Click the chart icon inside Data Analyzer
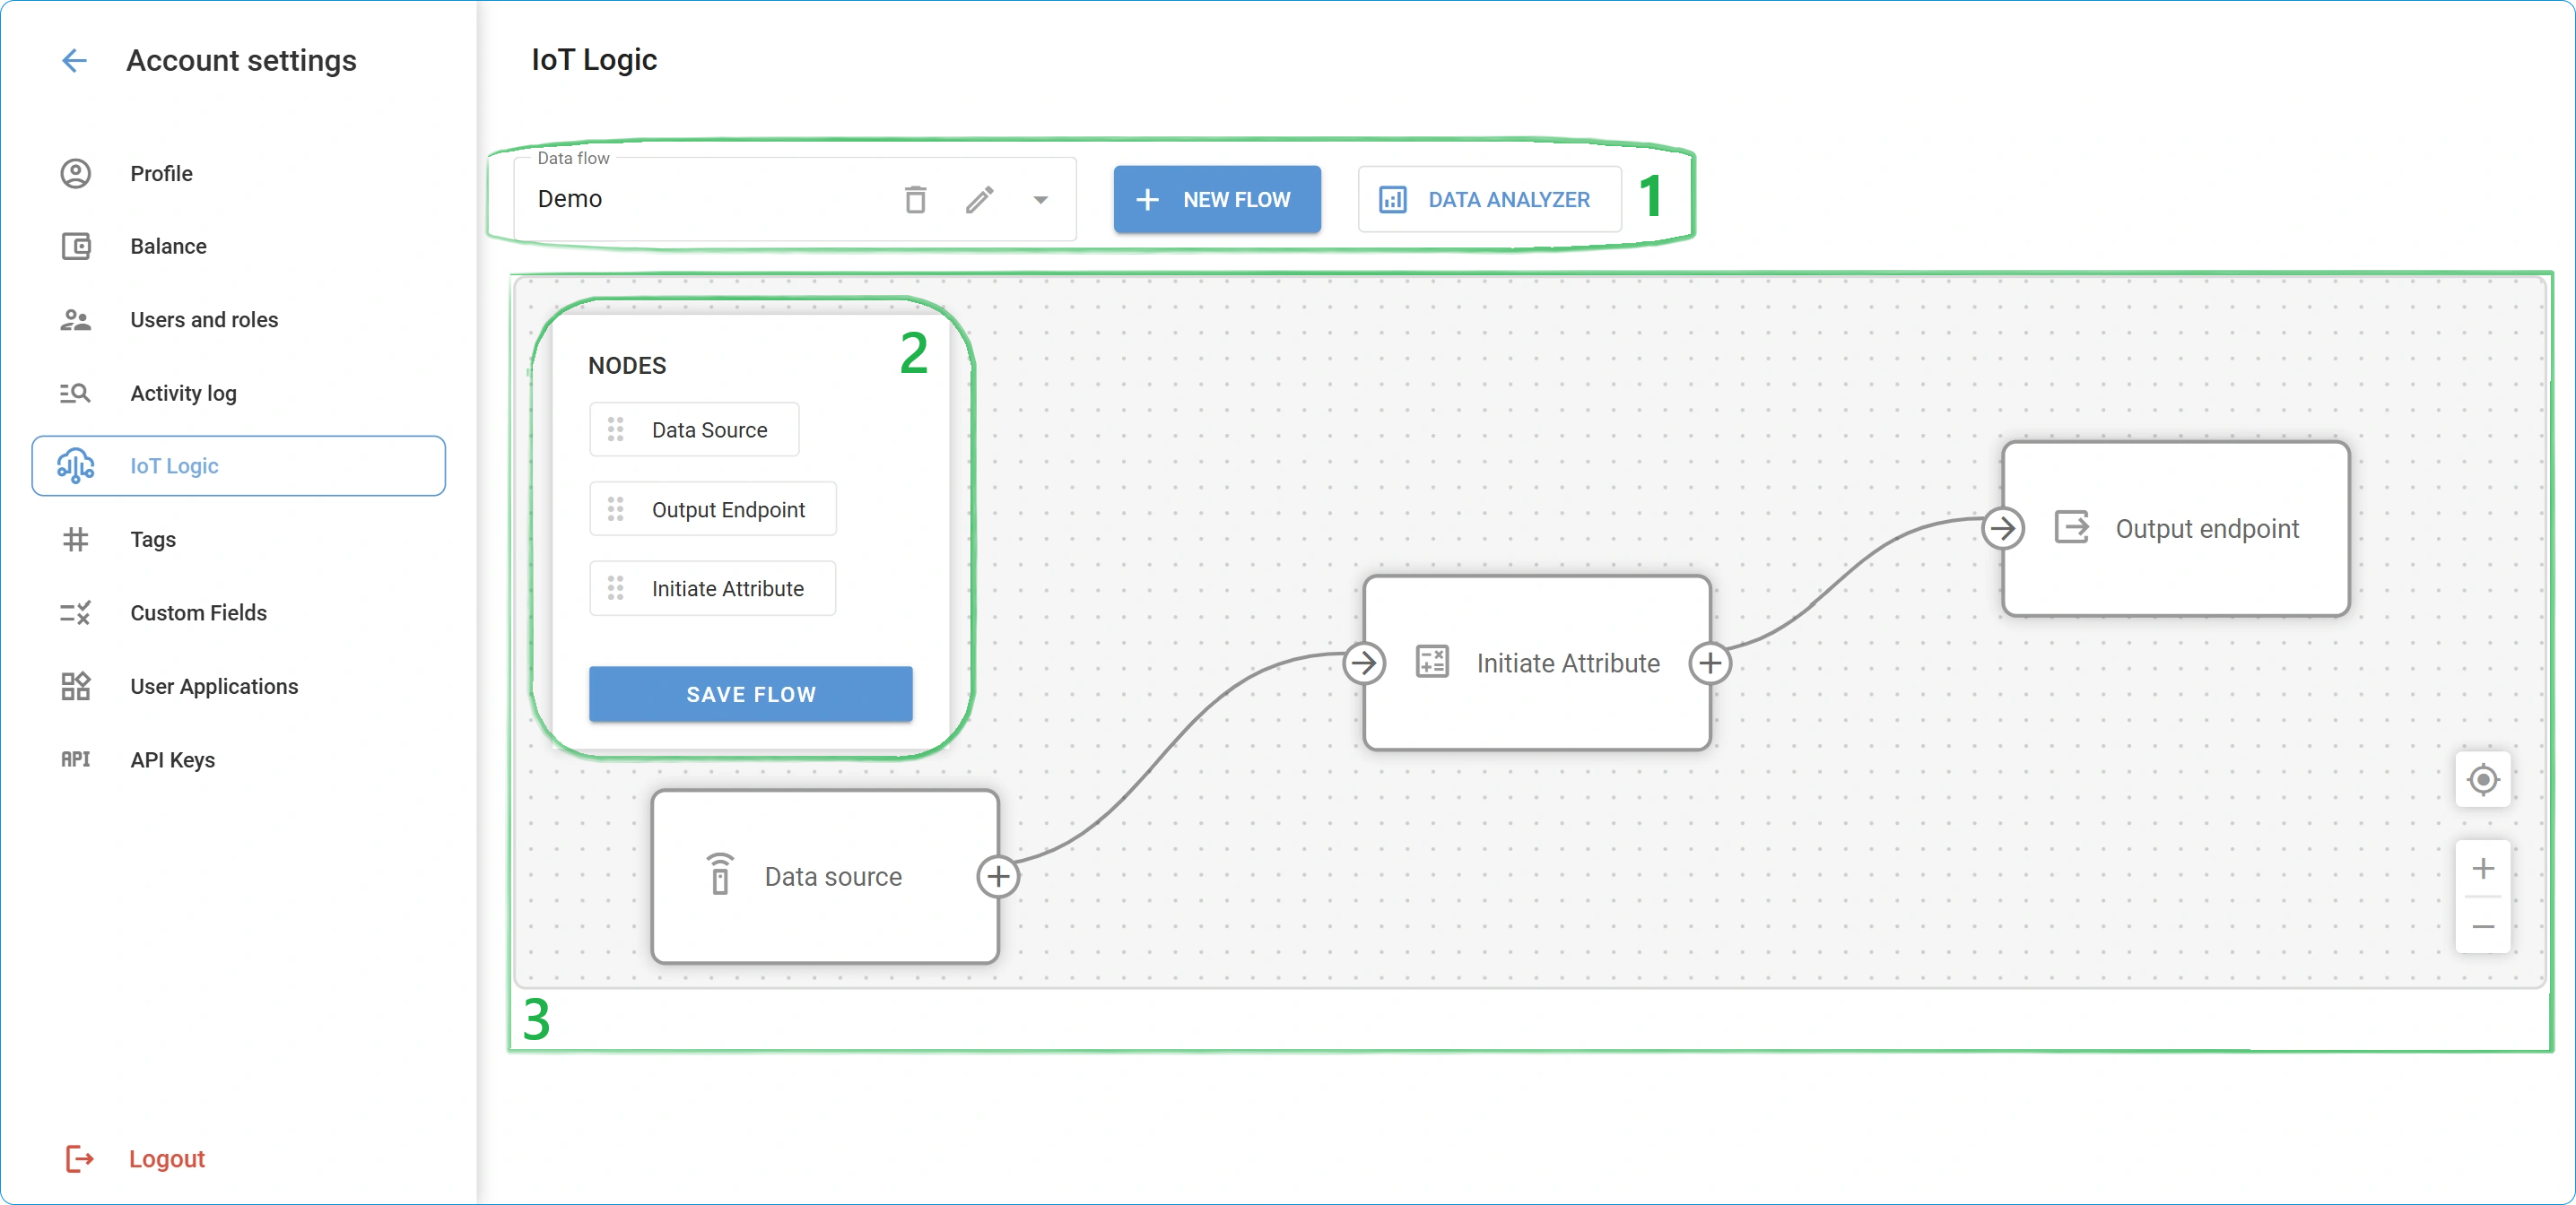 (1392, 199)
